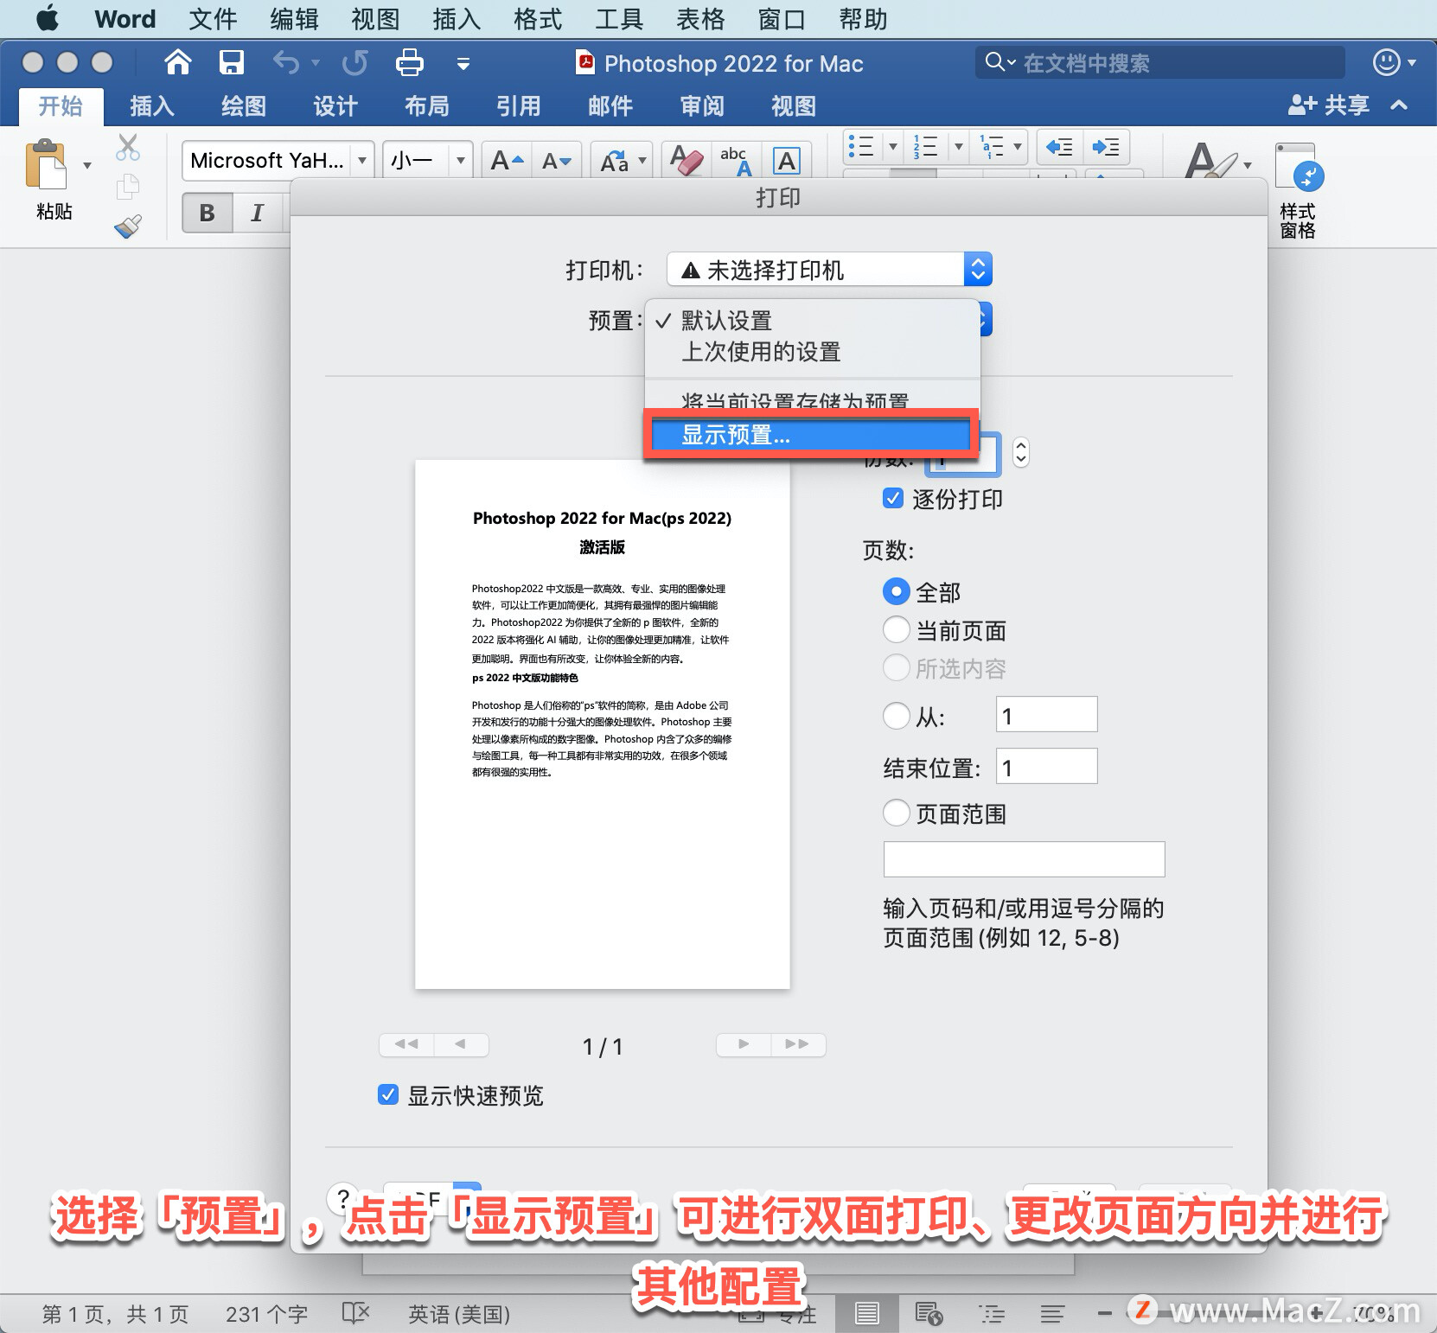Click the Home icon in the title bar
1437x1333 pixels.
177,62
